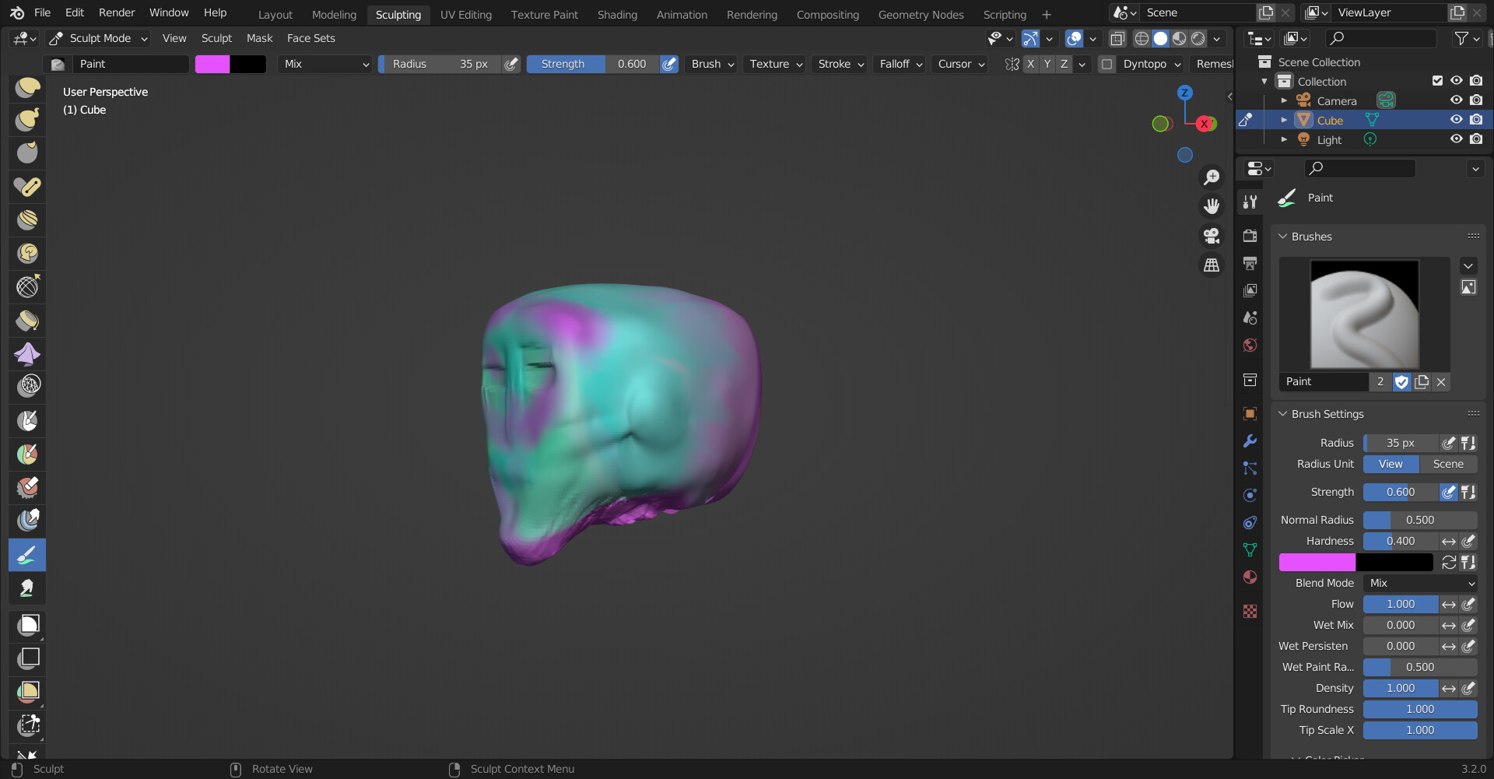Open the Render Properties tab
The height and width of the screenshot is (779, 1494).
[x=1250, y=235]
